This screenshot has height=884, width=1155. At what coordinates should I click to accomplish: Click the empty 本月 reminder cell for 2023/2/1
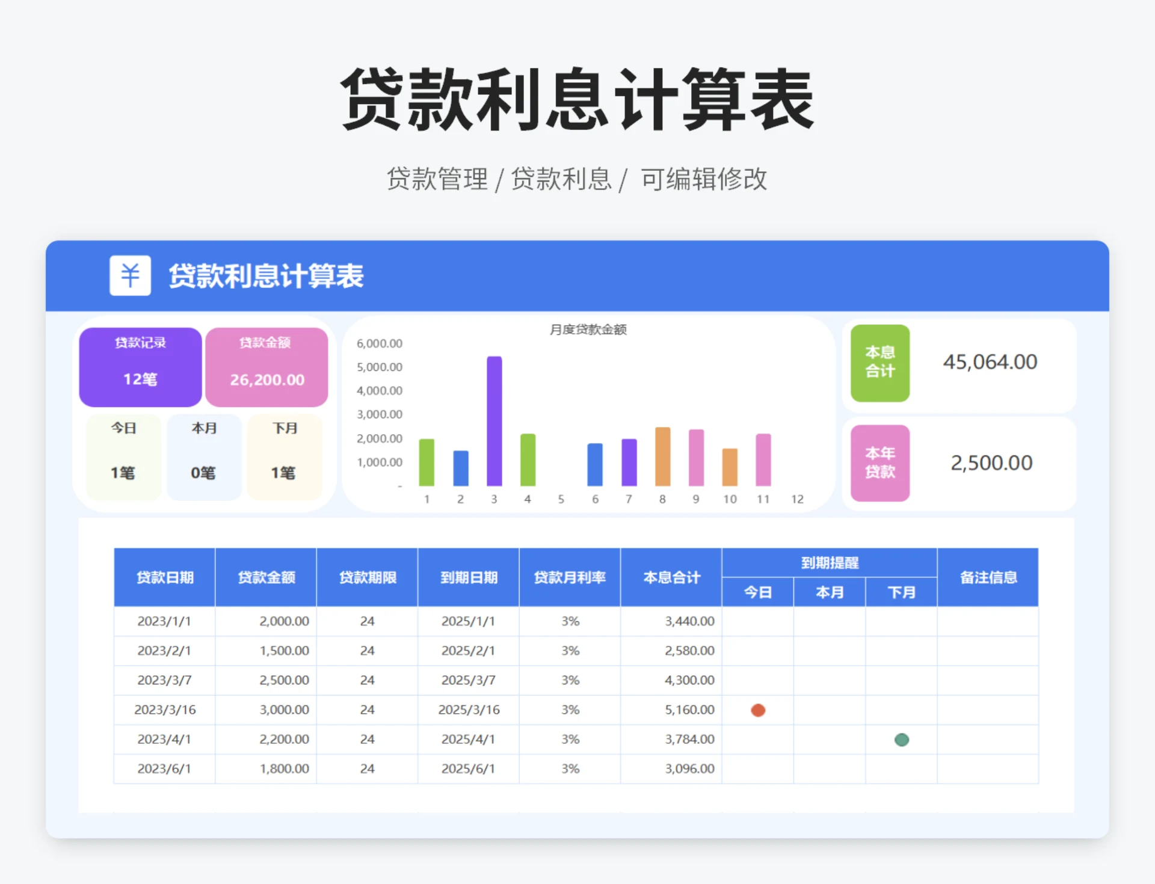point(829,651)
